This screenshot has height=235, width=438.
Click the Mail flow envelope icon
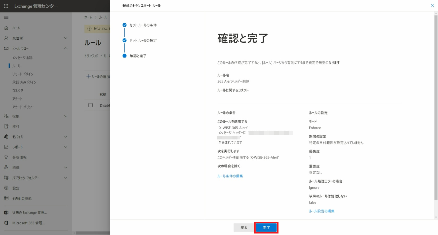[x=6, y=48]
